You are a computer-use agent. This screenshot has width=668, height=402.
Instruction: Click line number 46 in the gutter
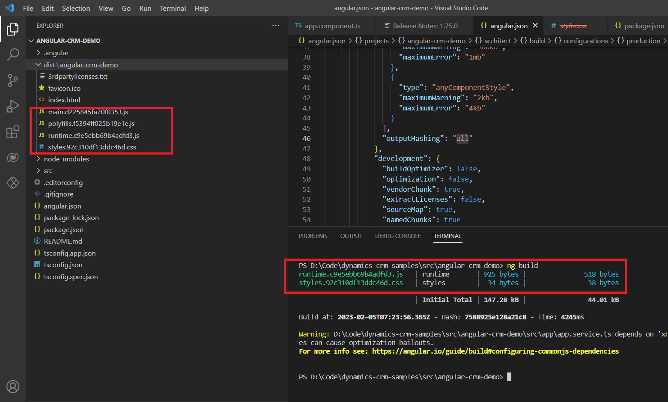point(307,138)
